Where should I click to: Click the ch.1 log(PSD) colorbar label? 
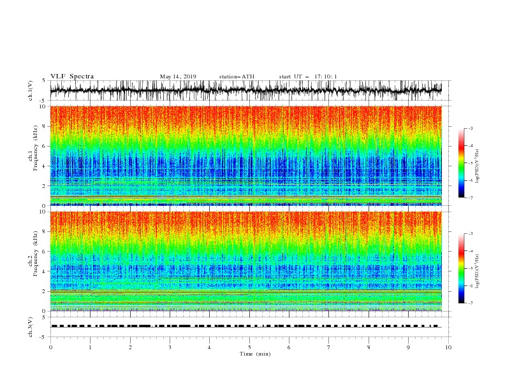click(x=478, y=166)
